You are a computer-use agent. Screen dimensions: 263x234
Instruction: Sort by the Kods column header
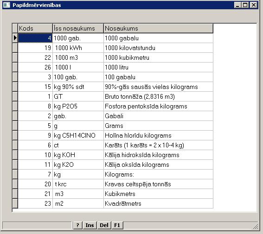(x=35, y=28)
